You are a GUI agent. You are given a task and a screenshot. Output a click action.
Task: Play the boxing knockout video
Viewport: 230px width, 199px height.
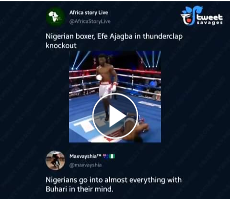(115, 116)
